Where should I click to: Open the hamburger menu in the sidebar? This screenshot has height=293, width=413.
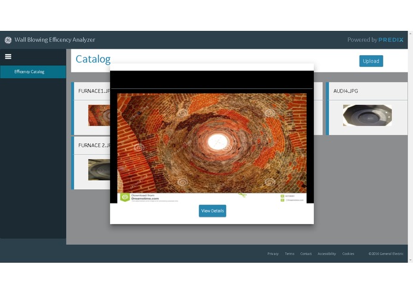8,56
